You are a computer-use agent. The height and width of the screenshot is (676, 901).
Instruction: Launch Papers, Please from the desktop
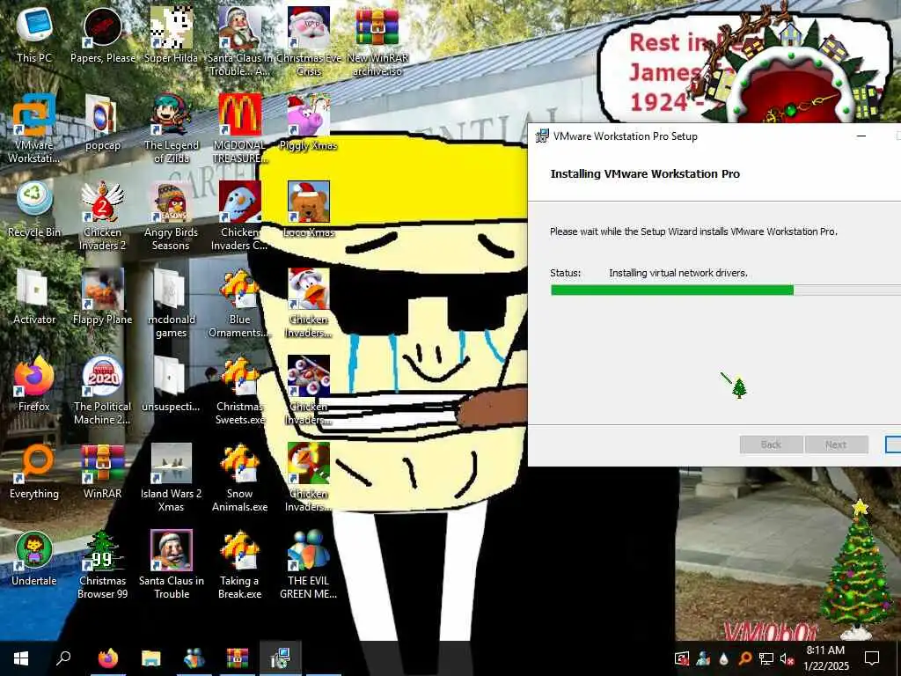103,34
